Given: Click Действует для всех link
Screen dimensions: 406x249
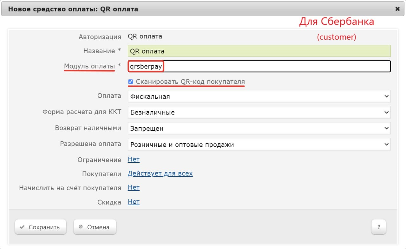Looking at the screenshot, I should (160, 174).
